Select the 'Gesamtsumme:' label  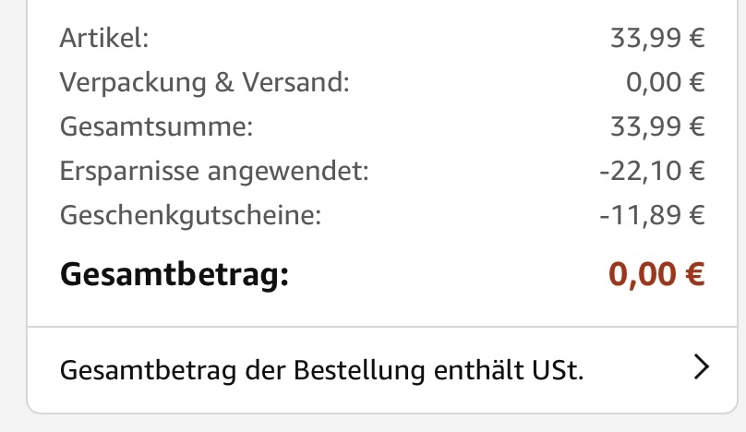coord(157,126)
